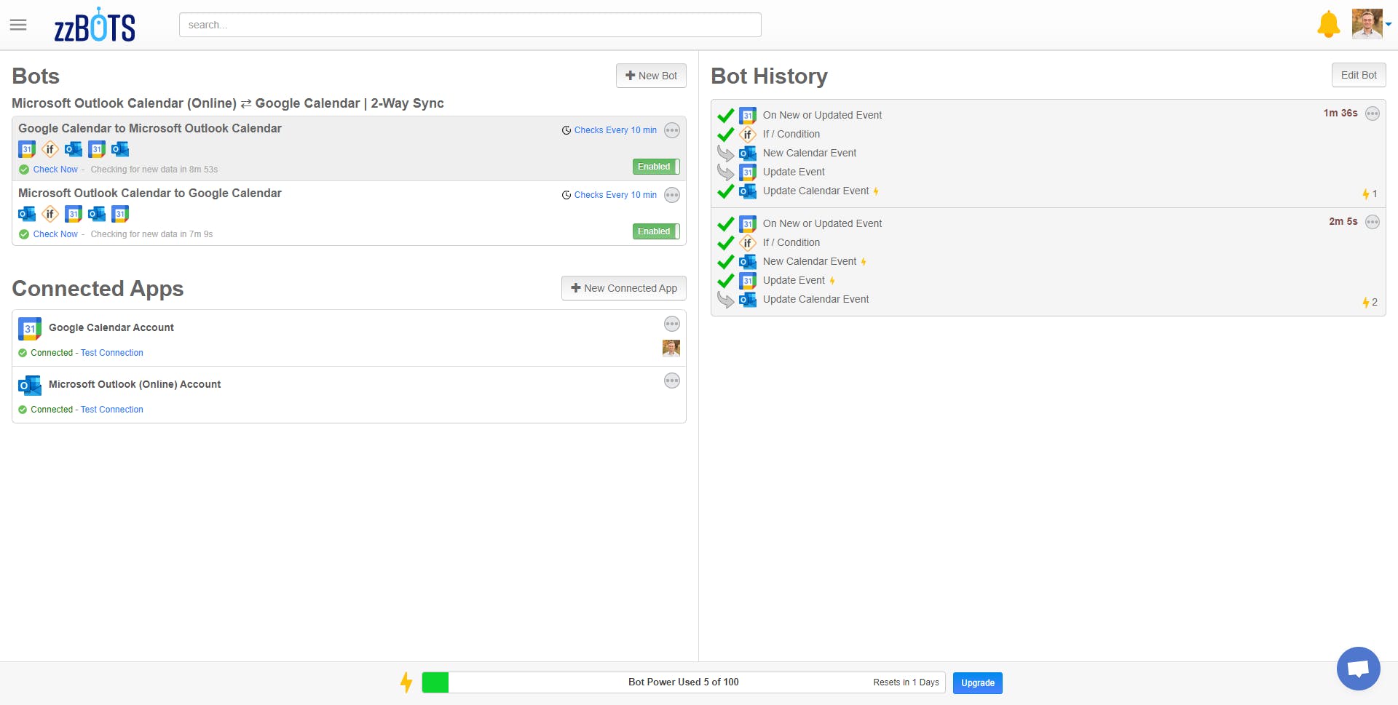The height and width of the screenshot is (705, 1398).
Task: Click Check Now on Microsoft Outlook Calendar to Google Calendar bot
Action: coord(55,234)
